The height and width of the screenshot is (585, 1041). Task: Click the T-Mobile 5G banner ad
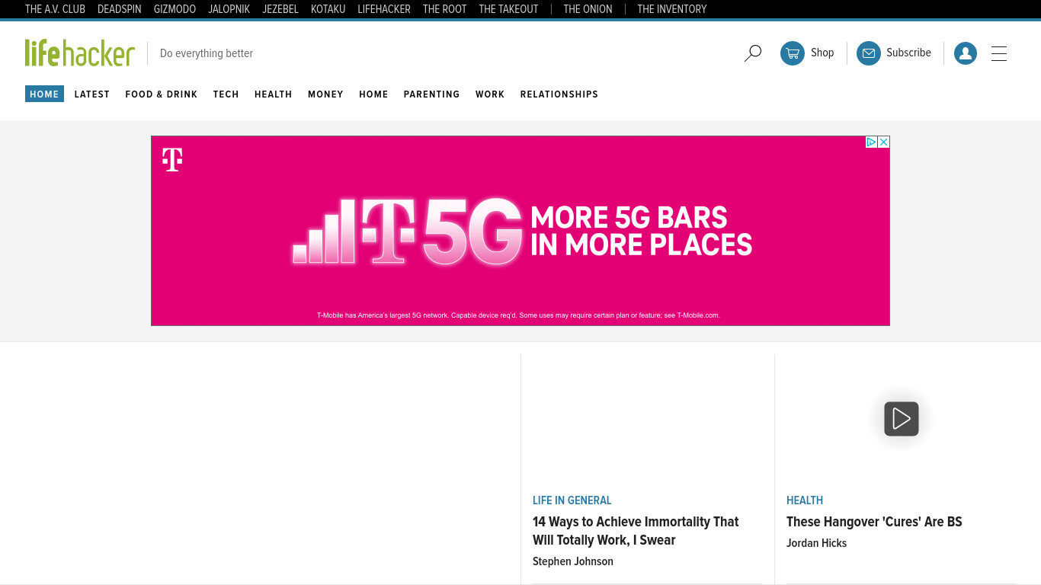click(x=520, y=231)
